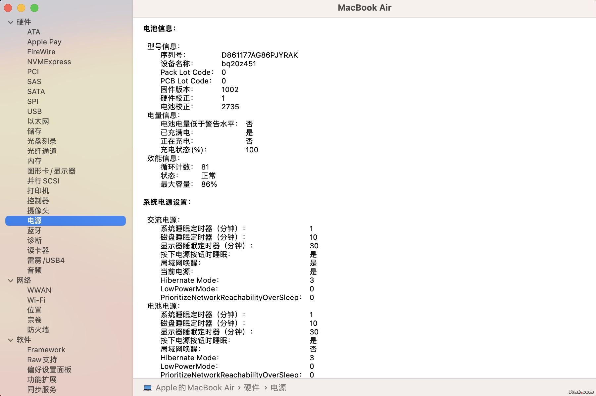
Task: Open the 防火墙 firewall entry
Action: (38, 330)
